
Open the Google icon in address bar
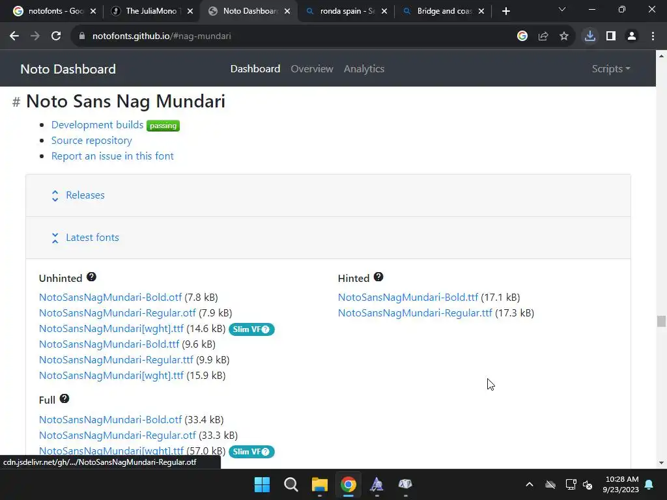click(x=522, y=36)
